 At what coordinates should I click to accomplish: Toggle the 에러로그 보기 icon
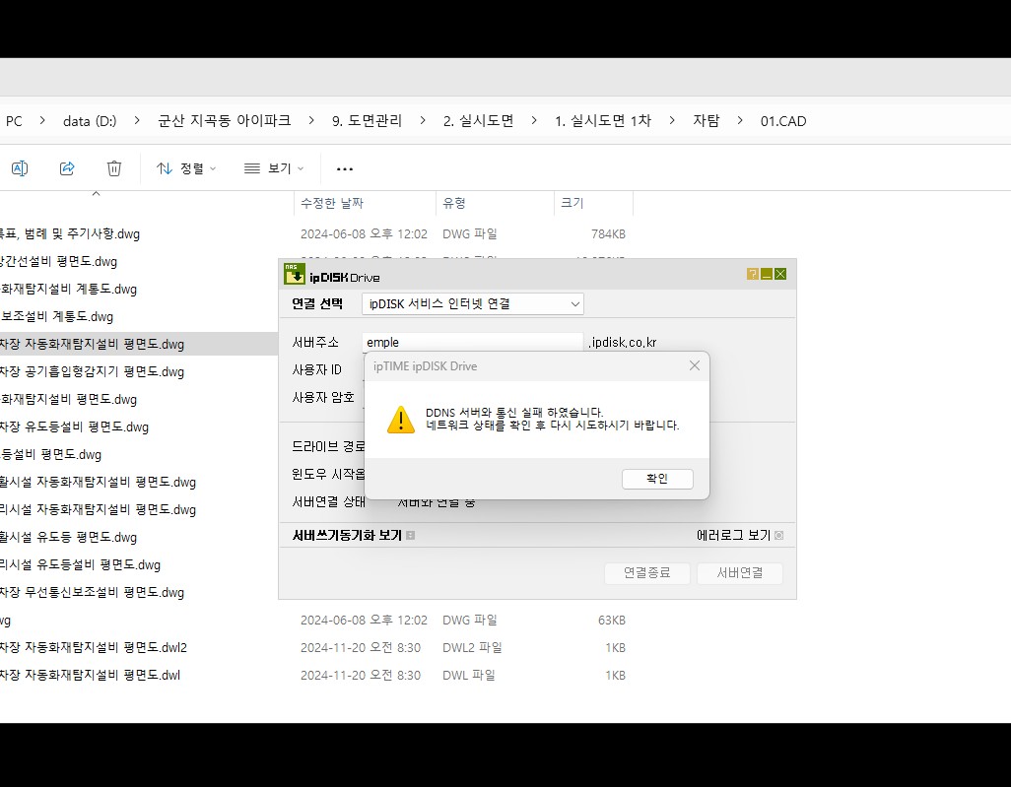coord(778,535)
